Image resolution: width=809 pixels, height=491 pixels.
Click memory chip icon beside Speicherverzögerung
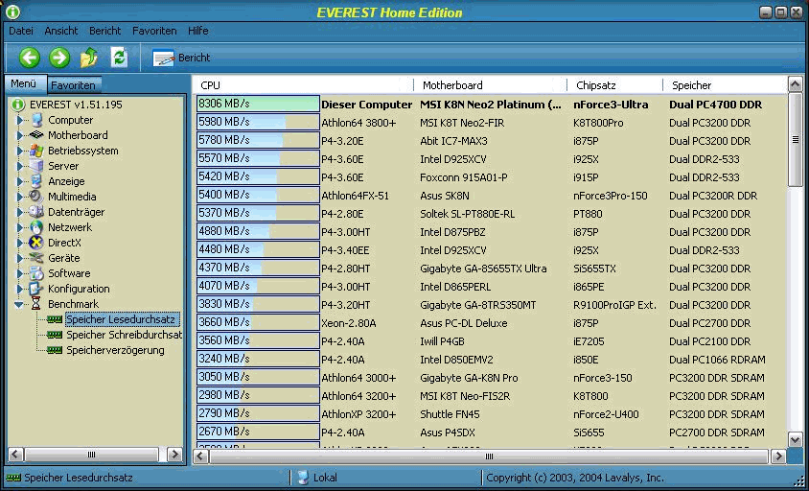[x=55, y=350]
